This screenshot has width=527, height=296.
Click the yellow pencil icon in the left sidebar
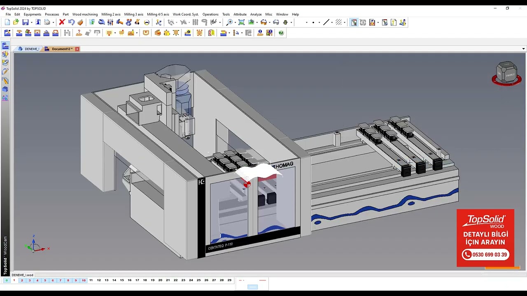pos(5,72)
